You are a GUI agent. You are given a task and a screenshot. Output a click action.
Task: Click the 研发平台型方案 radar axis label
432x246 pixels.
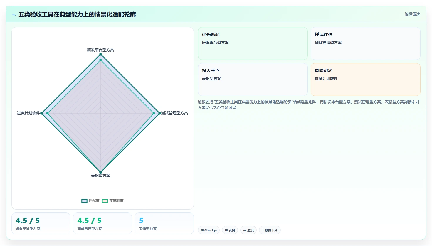[100, 50]
